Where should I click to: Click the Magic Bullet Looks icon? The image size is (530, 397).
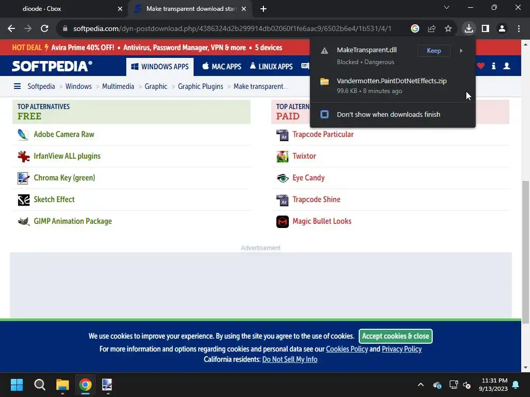tap(283, 221)
